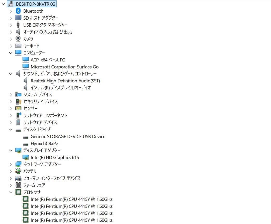The width and height of the screenshot is (271, 224).
Task: Click the disk drive icon beside ディスク ドライブ
Action: (18, 130)
